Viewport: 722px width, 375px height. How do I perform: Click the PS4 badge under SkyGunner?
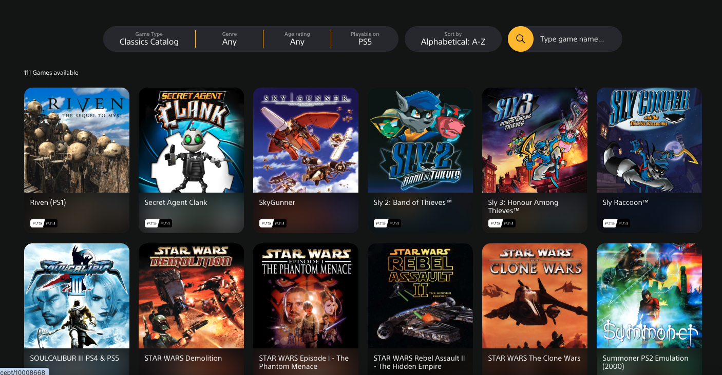coord(279,223)
